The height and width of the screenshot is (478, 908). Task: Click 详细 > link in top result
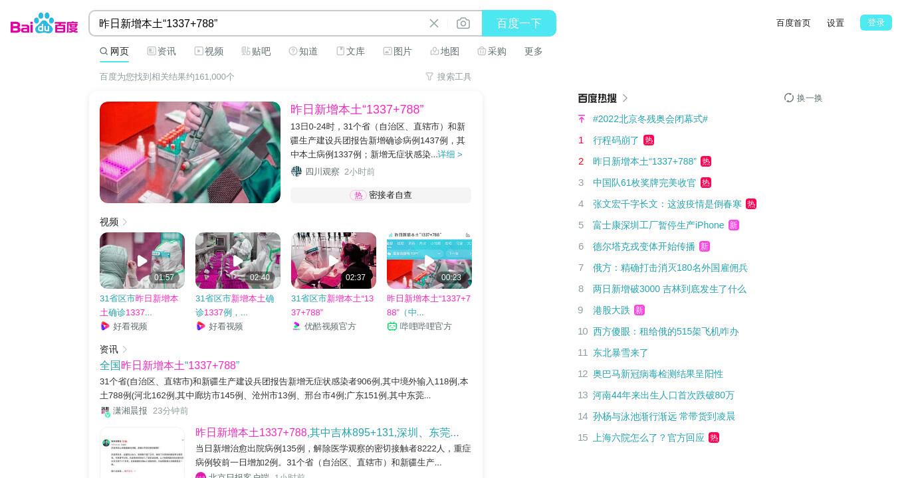[x=450, y=154]
